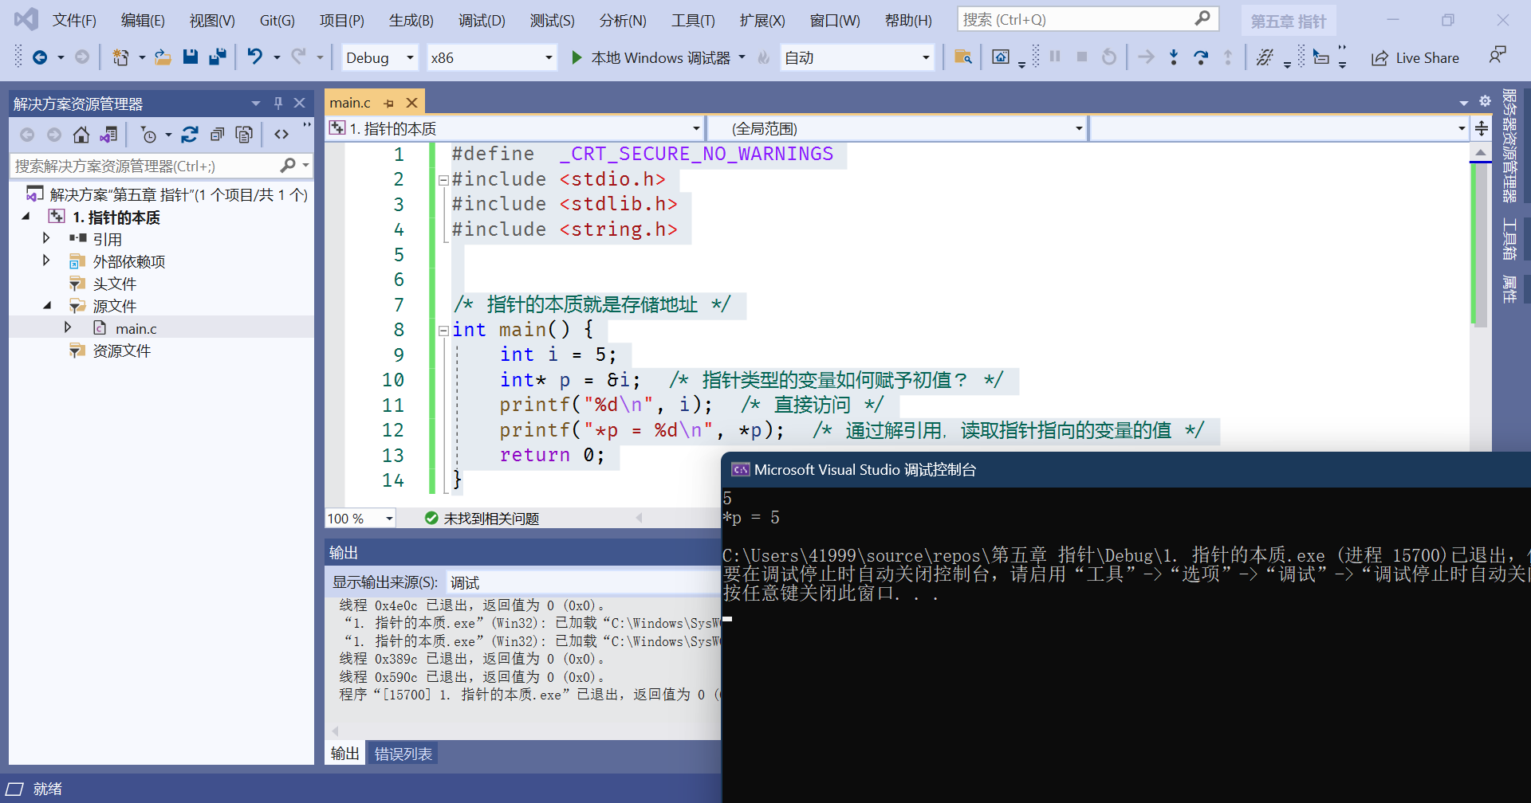This screenshot has width=1531, height=803.
Task: Open the 文件(F) menu
Action: pyautogui.click(x=74, y=20)
